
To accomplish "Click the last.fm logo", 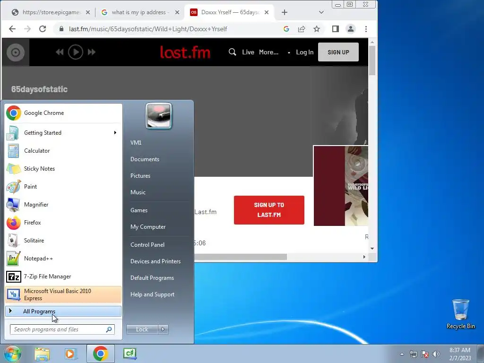I will coord(185,52).
